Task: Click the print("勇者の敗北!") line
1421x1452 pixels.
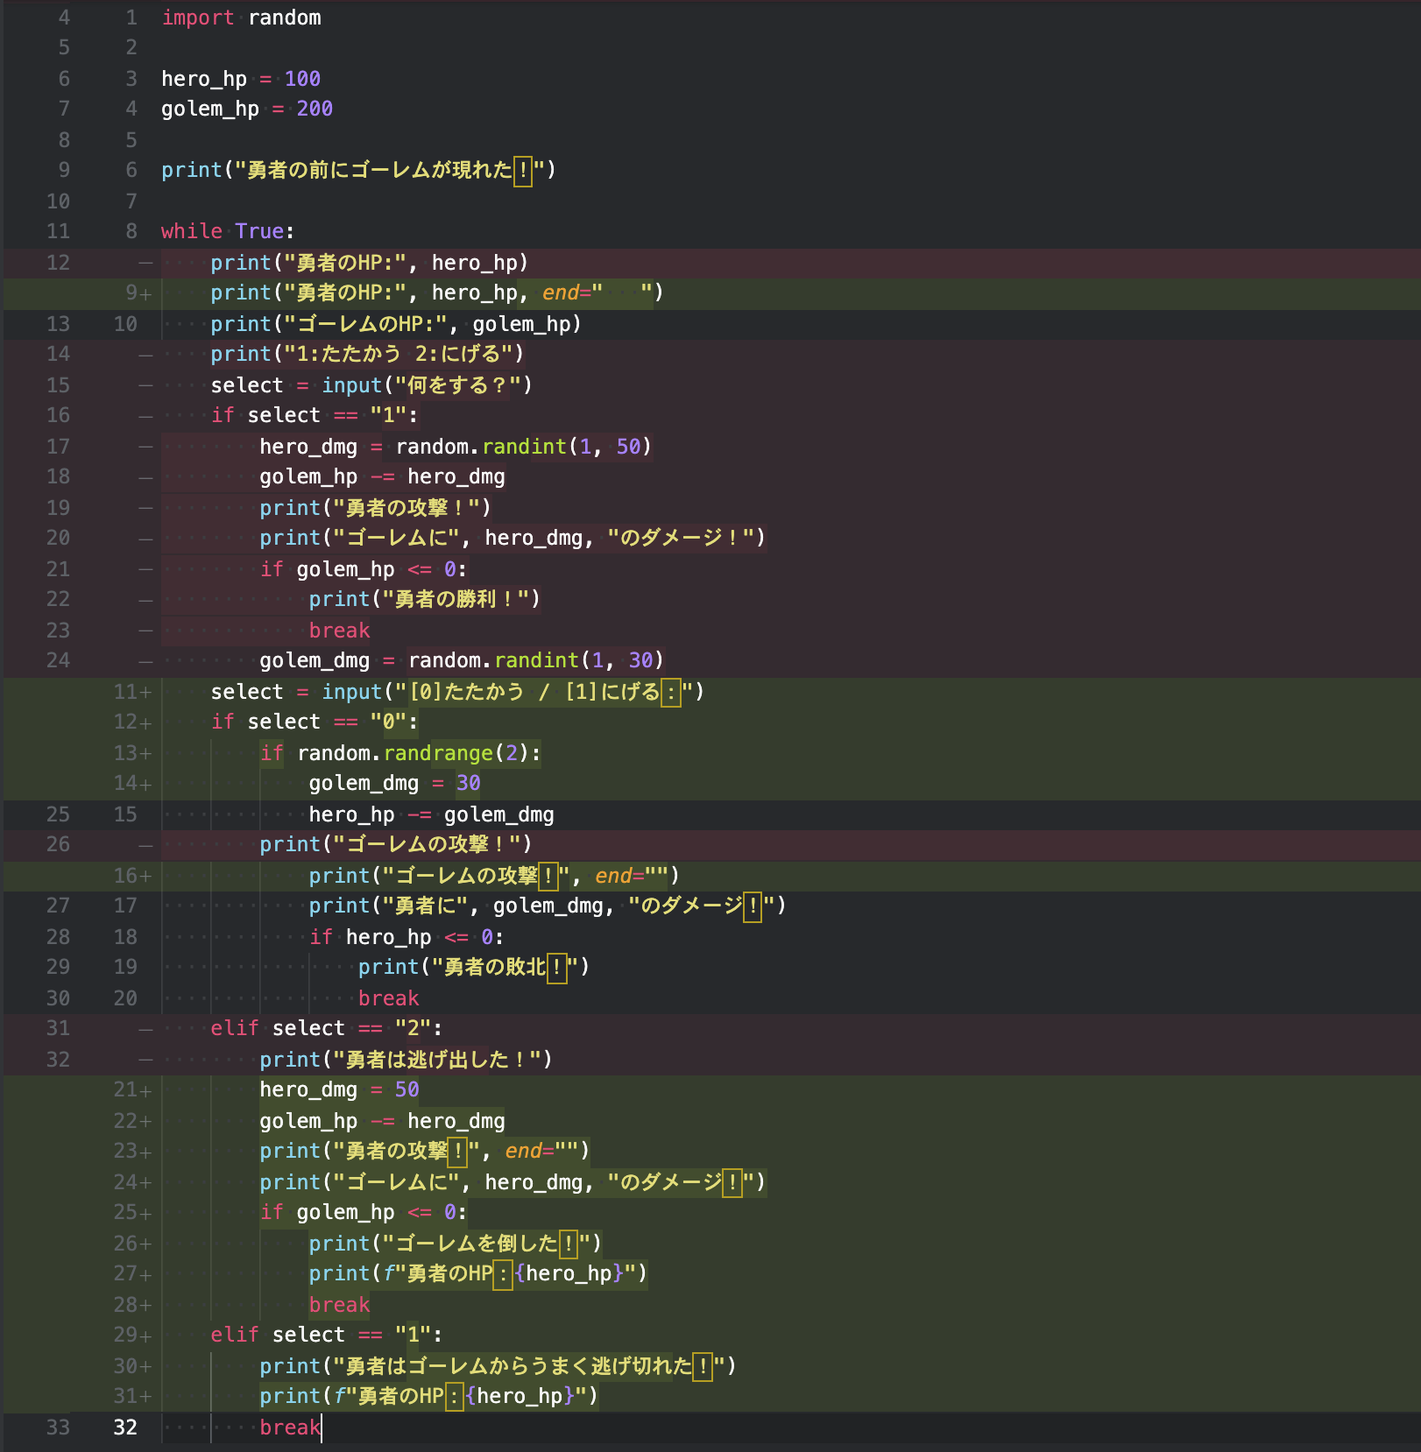Action: [474, 967]
